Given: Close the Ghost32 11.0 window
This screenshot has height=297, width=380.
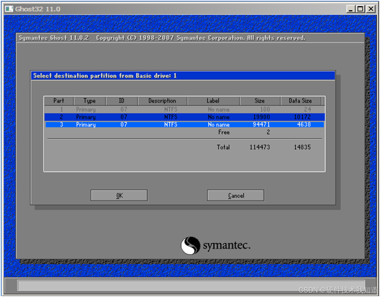Looking at the screenshot, I should (371, 9).
